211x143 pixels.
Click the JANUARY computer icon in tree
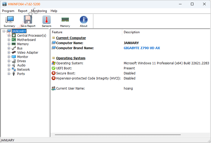pyautogui.click(x=9, y=31)
